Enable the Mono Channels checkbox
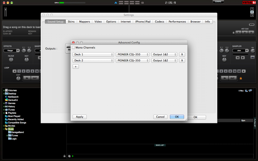 point(74,48)
